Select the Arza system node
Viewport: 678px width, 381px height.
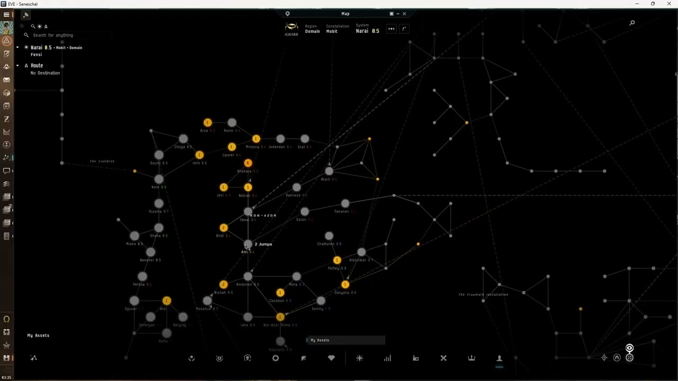pos(207,122)
